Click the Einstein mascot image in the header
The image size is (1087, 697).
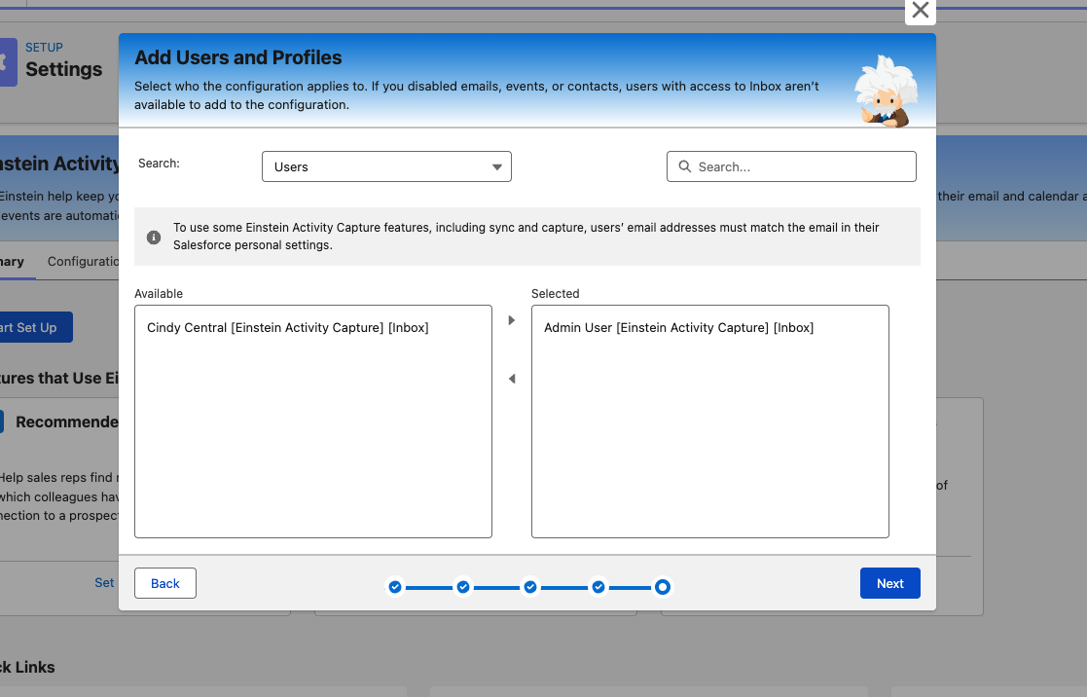point(885,92)
